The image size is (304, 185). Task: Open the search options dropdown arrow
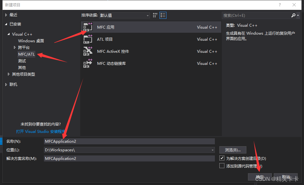click(x=298, y=15)
